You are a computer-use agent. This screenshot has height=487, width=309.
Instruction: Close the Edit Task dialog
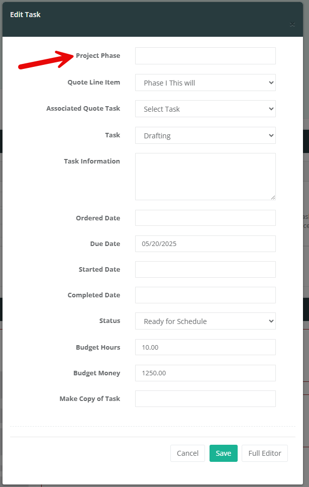292,24
